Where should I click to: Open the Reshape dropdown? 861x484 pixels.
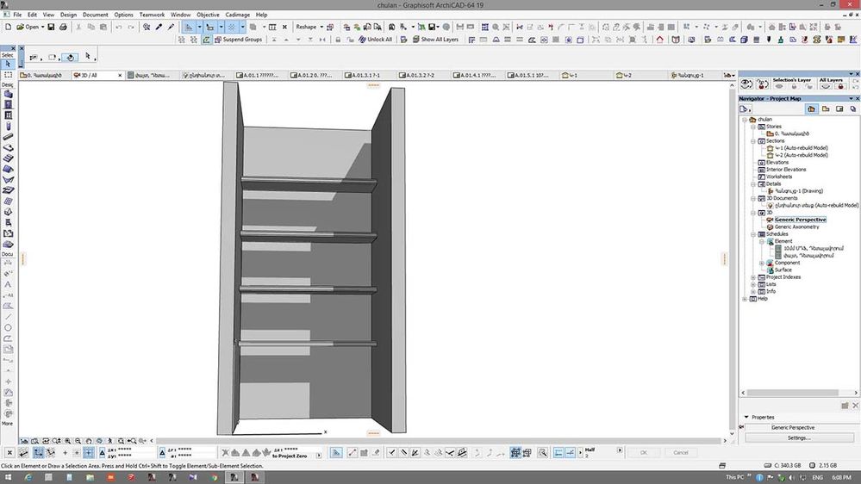(309, 27)
